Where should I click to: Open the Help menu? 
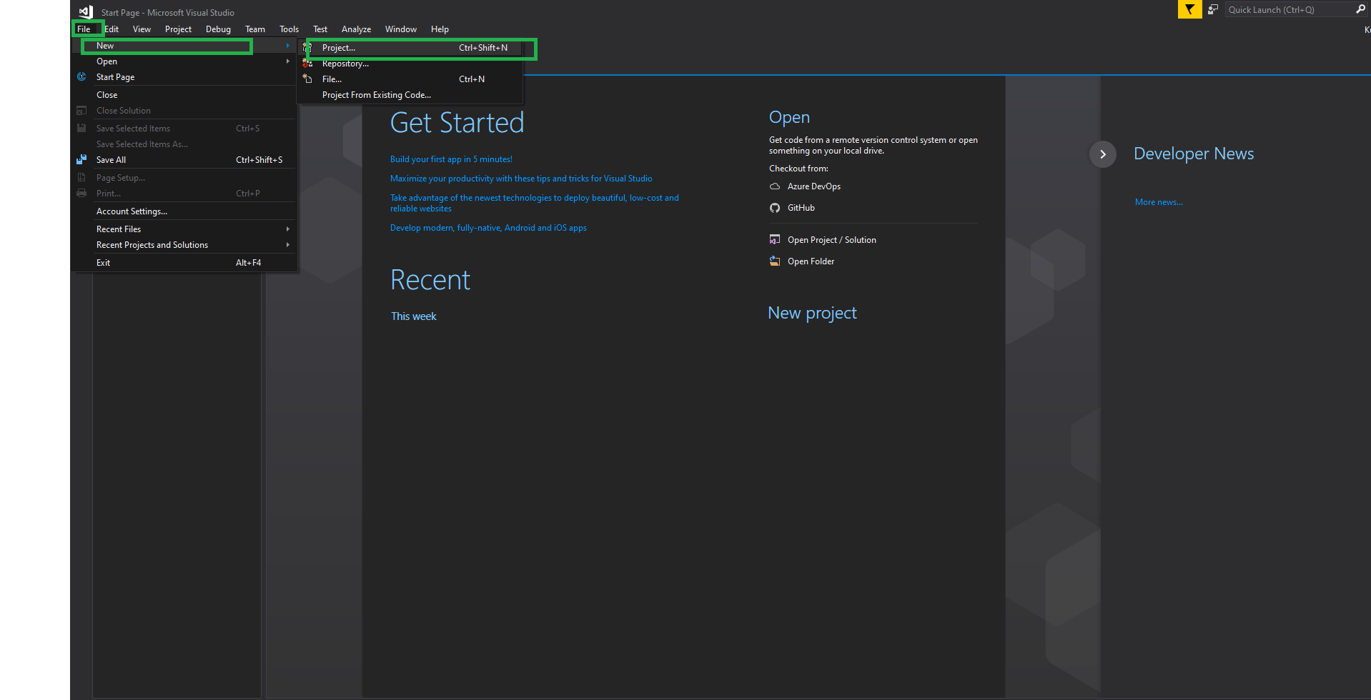(x=440, y=29)
